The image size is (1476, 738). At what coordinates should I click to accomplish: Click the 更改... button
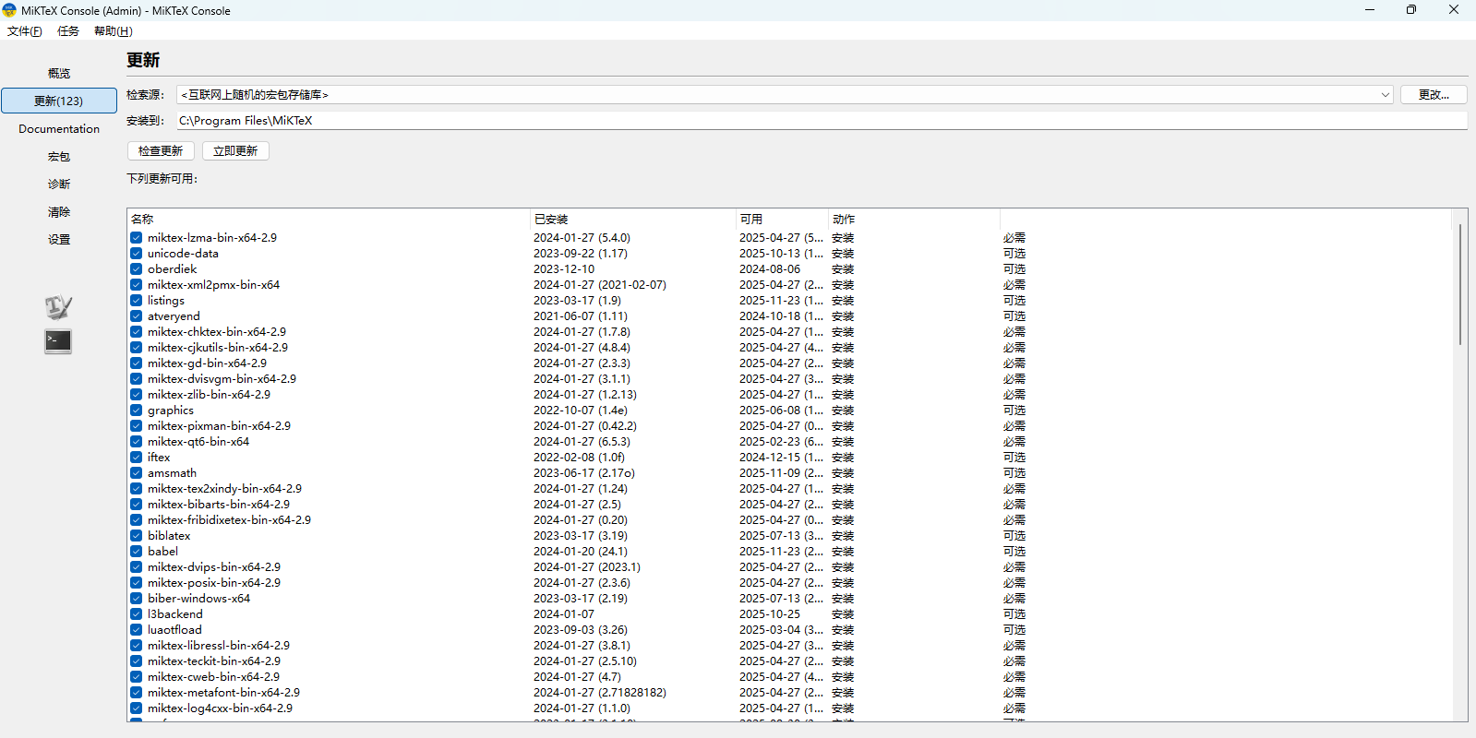click(x=1433, y=95)
